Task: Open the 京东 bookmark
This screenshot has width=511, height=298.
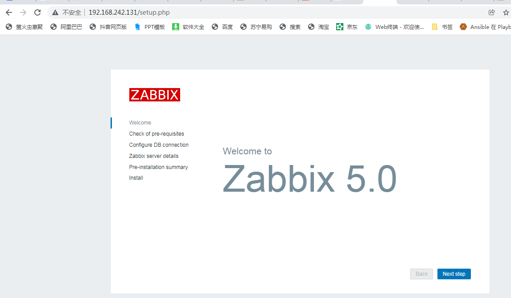Action: (347, 27)
